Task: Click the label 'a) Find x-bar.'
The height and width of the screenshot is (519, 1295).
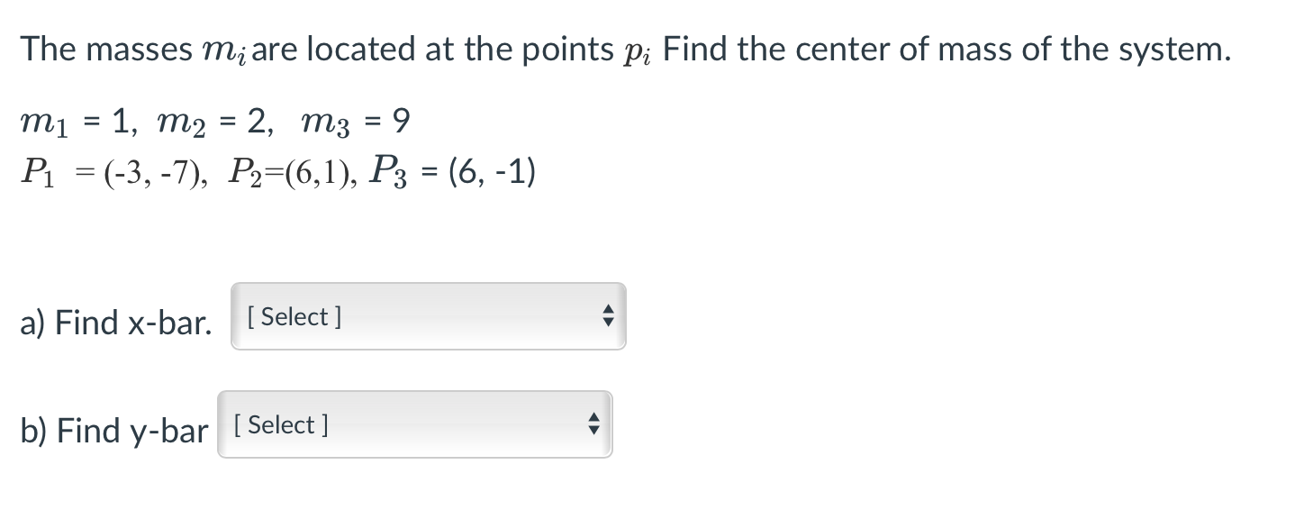Action: pyautogui.click(x=114, y=322)
